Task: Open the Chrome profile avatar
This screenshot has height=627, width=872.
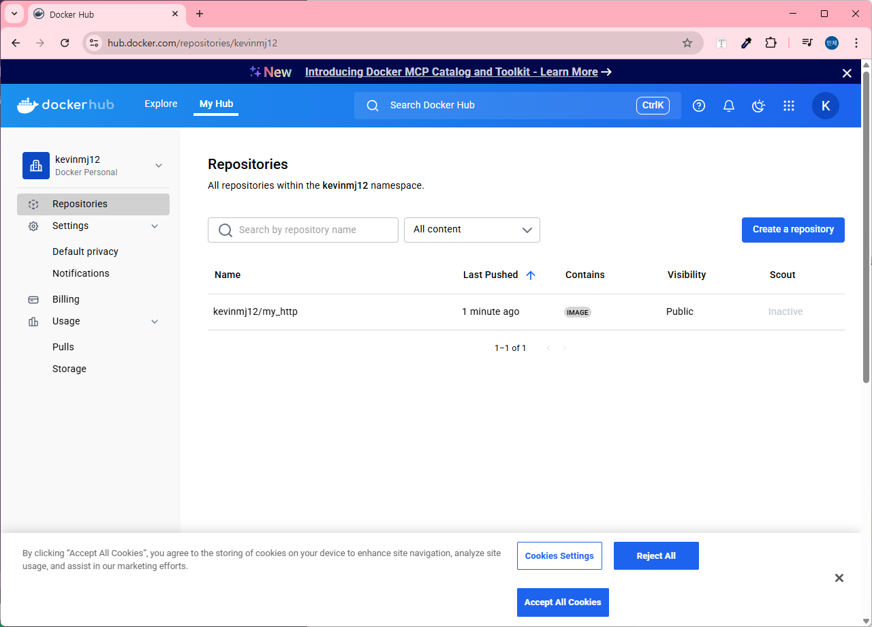Action: click(x=832, y=43)
